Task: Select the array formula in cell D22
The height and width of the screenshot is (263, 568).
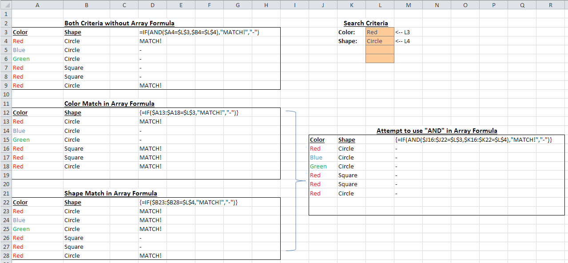Action: click(x=189, y=202)
